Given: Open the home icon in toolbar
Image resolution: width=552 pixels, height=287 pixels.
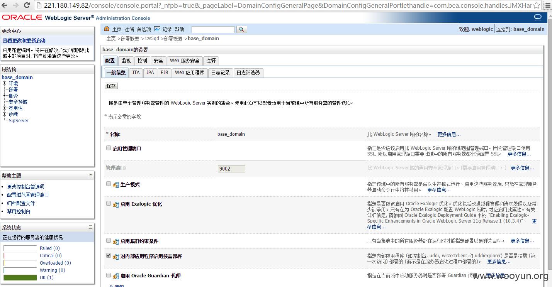Looking at the screenshot, I should tap(107, 29).
